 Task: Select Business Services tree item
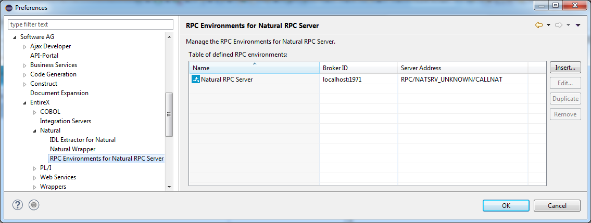click(54, 65)
